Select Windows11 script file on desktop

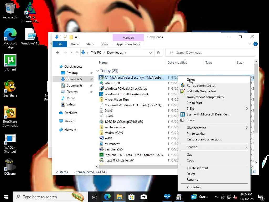click(30, 36)
